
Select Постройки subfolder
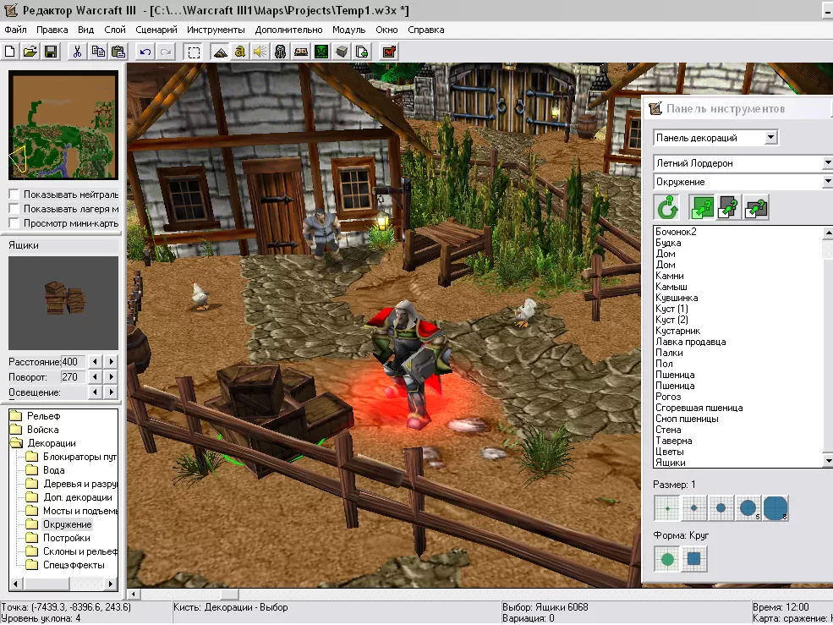tap(67, 538)
